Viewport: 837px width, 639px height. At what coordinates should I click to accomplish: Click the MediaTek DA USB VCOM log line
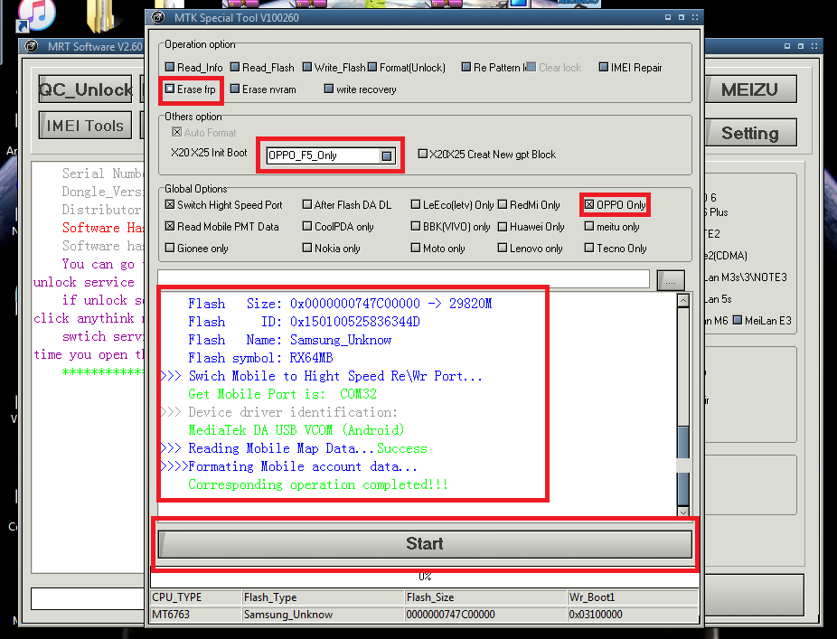(x=296, y=430)
